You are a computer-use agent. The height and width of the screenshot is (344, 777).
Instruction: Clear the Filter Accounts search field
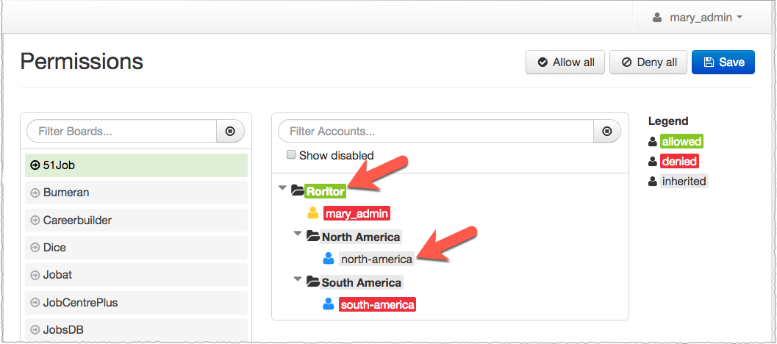pyautogui.click(x=606, y=132)
